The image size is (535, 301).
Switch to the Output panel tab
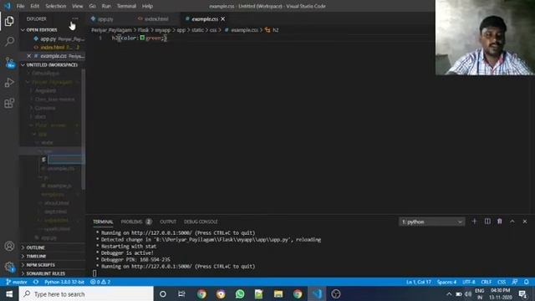[x=168, y=222]
